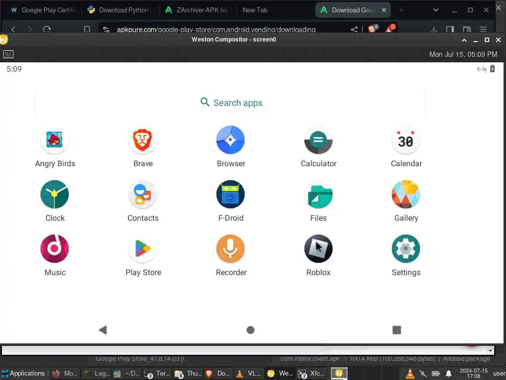
Task: Launch the Music app
Action: pos(54,249)
